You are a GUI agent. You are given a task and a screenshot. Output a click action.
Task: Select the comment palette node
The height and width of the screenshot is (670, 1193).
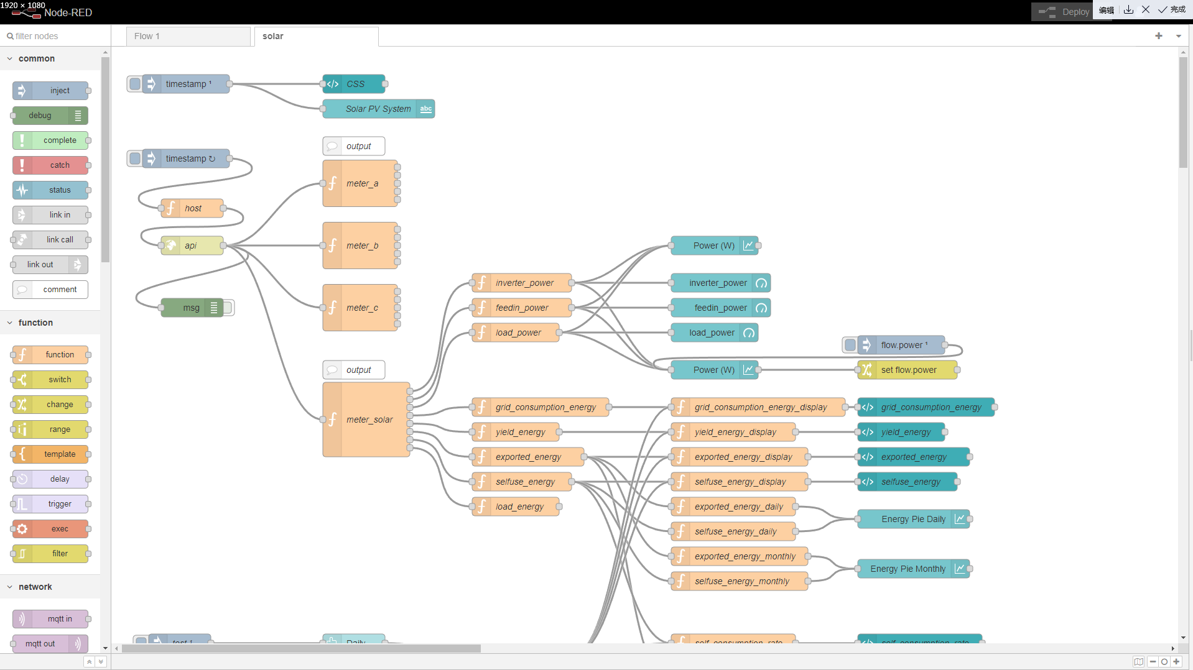[x=50, y=290]
